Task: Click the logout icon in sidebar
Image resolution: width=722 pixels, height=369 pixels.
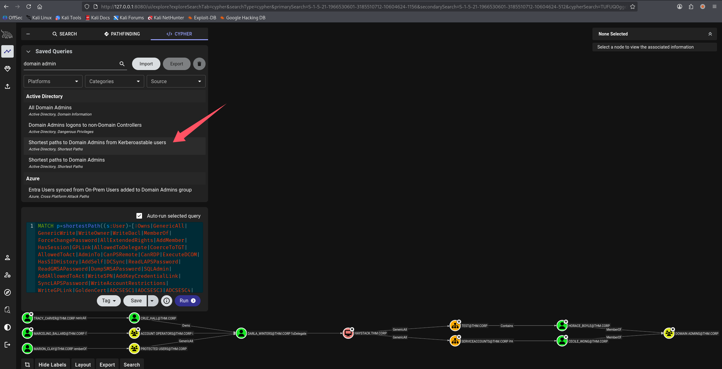Action: click(x=7, y=345)
